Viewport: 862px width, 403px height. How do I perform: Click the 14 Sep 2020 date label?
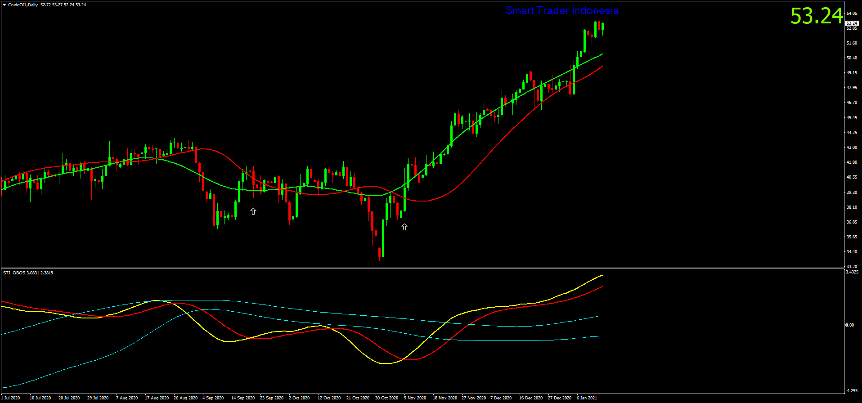tap(243, 398)
